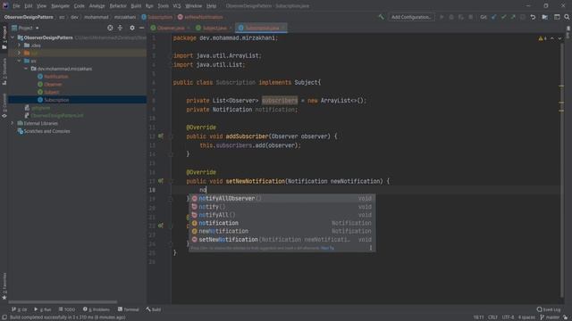Screen dimensions: 572x321
Task: Open the Git tool window button
Action: click(20, 309)
